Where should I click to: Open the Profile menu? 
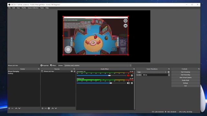click(x=24, y=8)
